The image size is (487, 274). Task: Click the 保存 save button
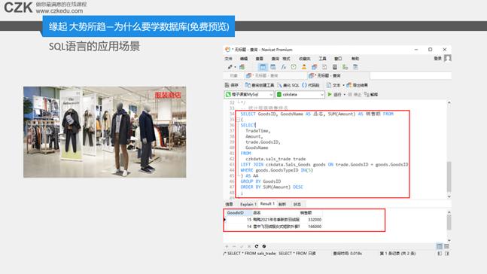click(232, 85)
